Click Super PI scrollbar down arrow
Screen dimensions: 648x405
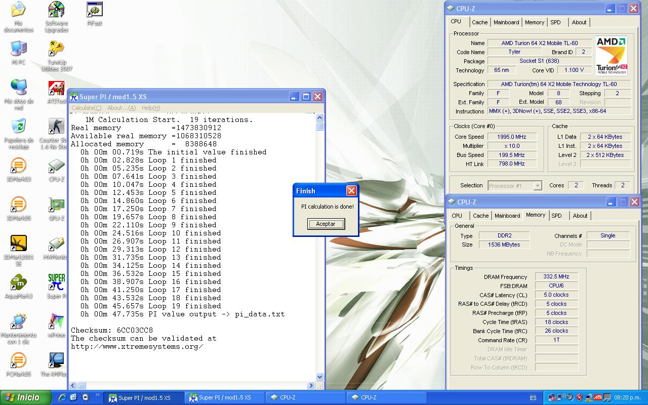click(x=320, y=377)
